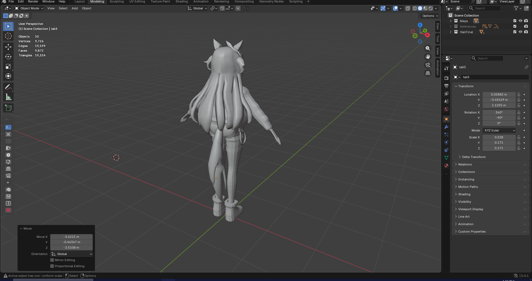Choose the Annotate pencil tool
The width and height of the screenshot is (532, 281).
point(8,87)
